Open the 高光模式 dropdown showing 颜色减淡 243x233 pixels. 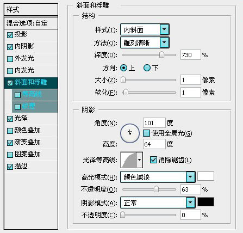(158, 177)
